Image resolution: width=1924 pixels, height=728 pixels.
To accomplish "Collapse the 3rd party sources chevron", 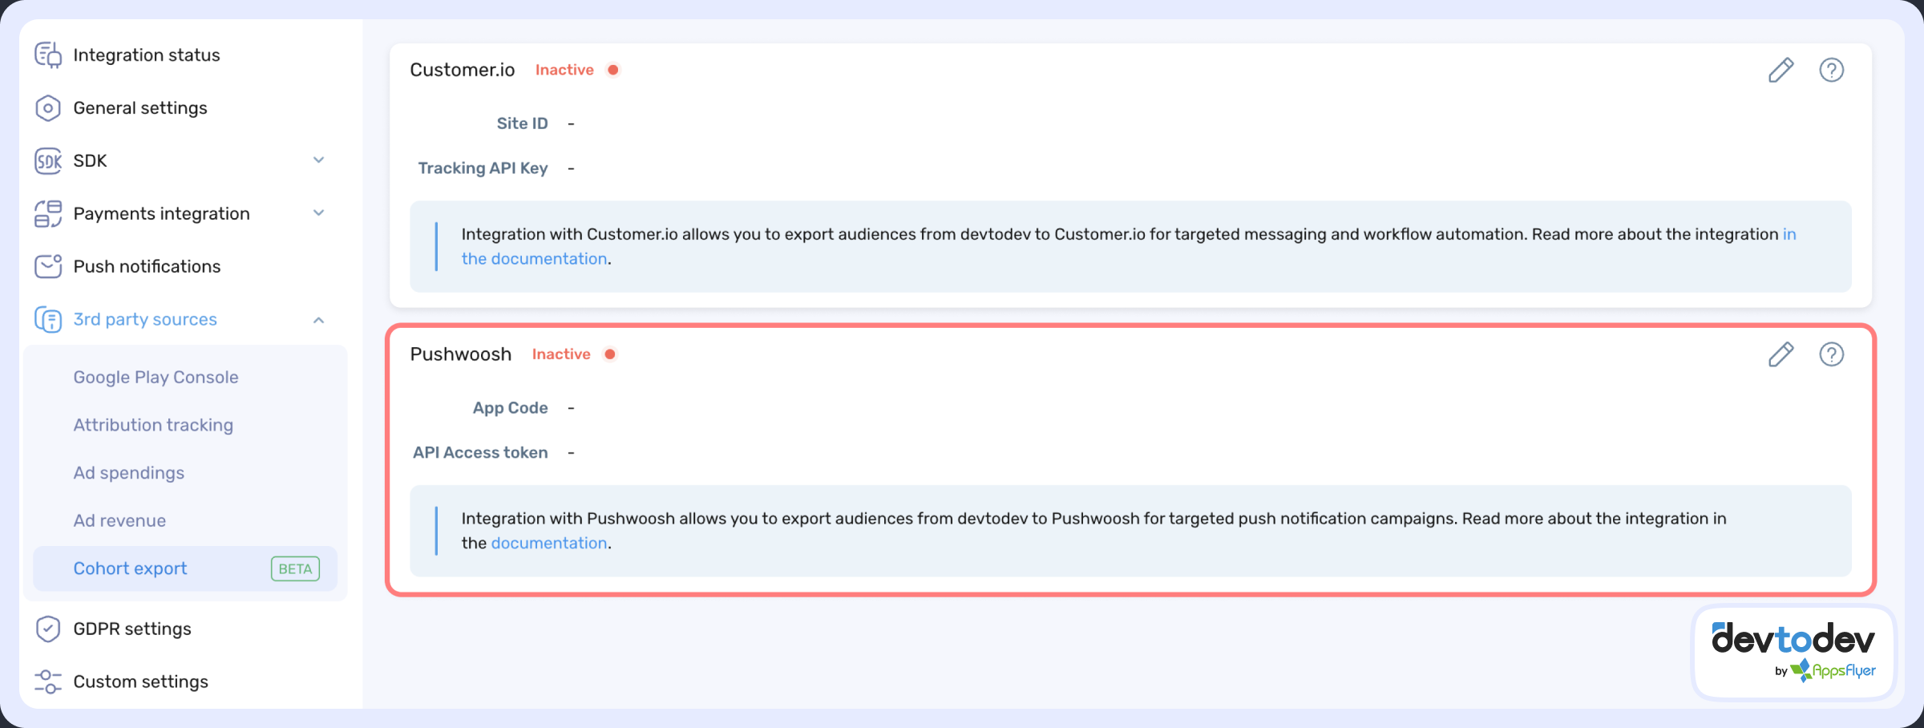I will (318, 319).
